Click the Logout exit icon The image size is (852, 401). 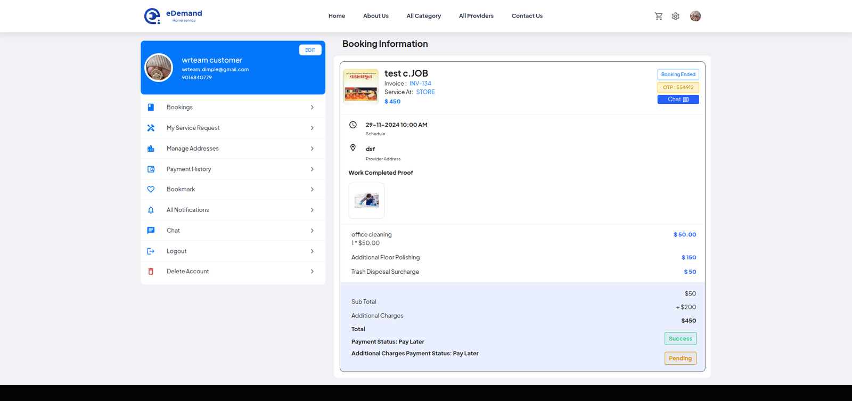(151, 251)
